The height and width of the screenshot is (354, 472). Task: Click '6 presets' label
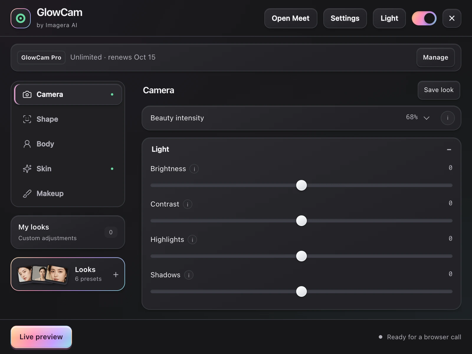tap(88, 279)
